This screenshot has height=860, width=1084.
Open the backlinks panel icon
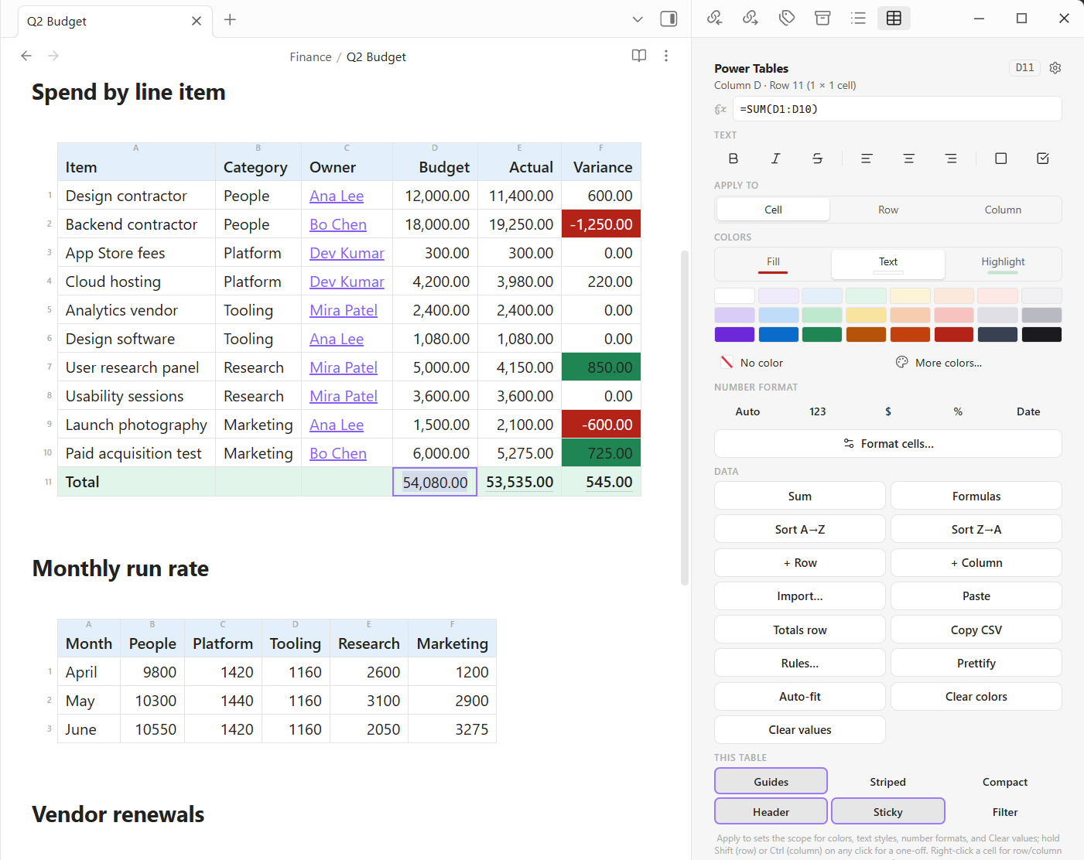tap(715, 19)
